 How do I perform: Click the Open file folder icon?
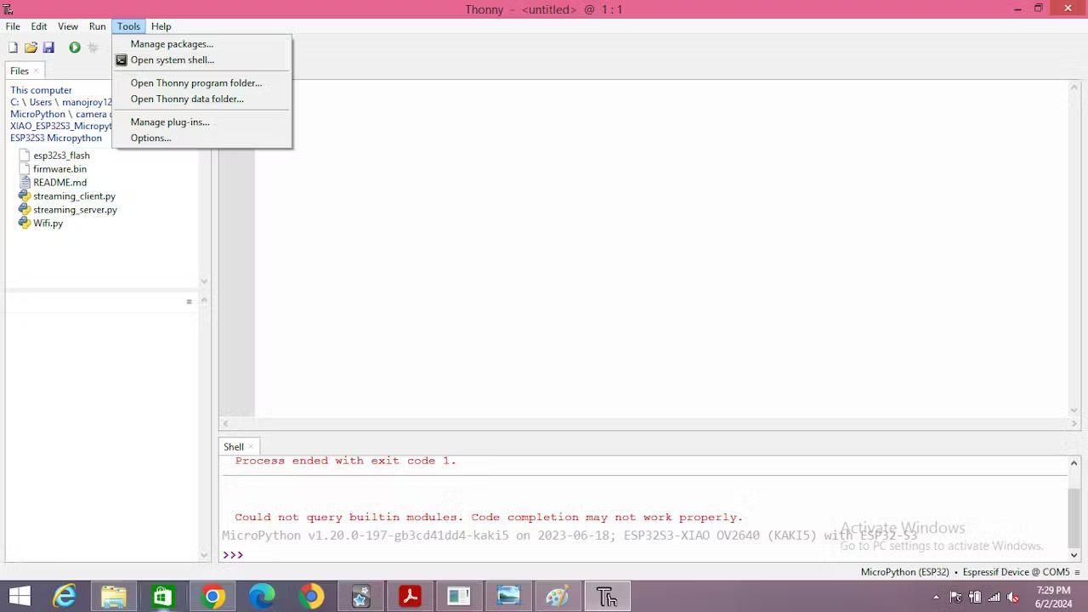(31, 48)
